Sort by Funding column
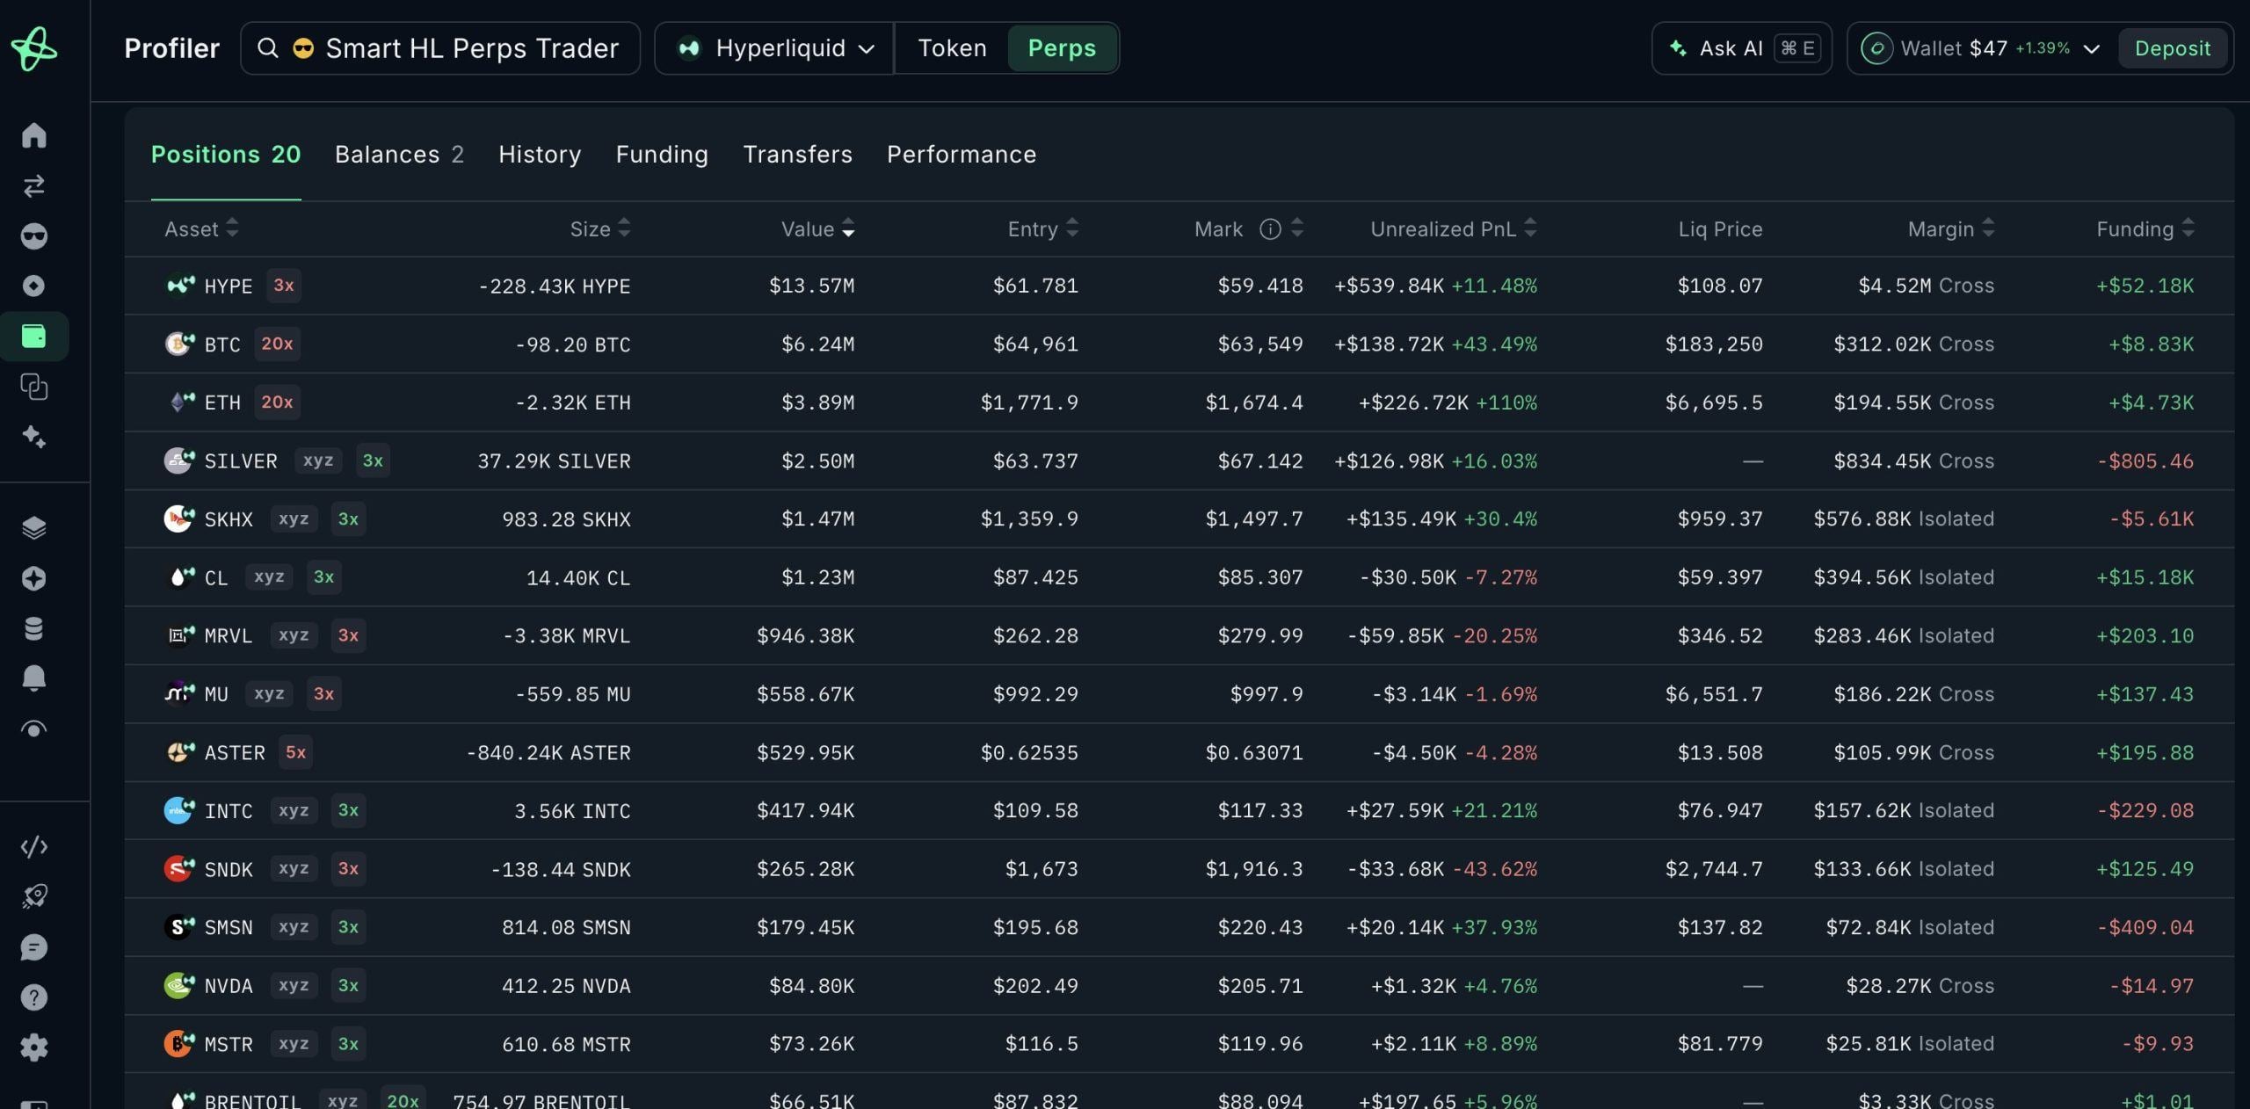The image size is (2250, 1109). coord(2145,229)
